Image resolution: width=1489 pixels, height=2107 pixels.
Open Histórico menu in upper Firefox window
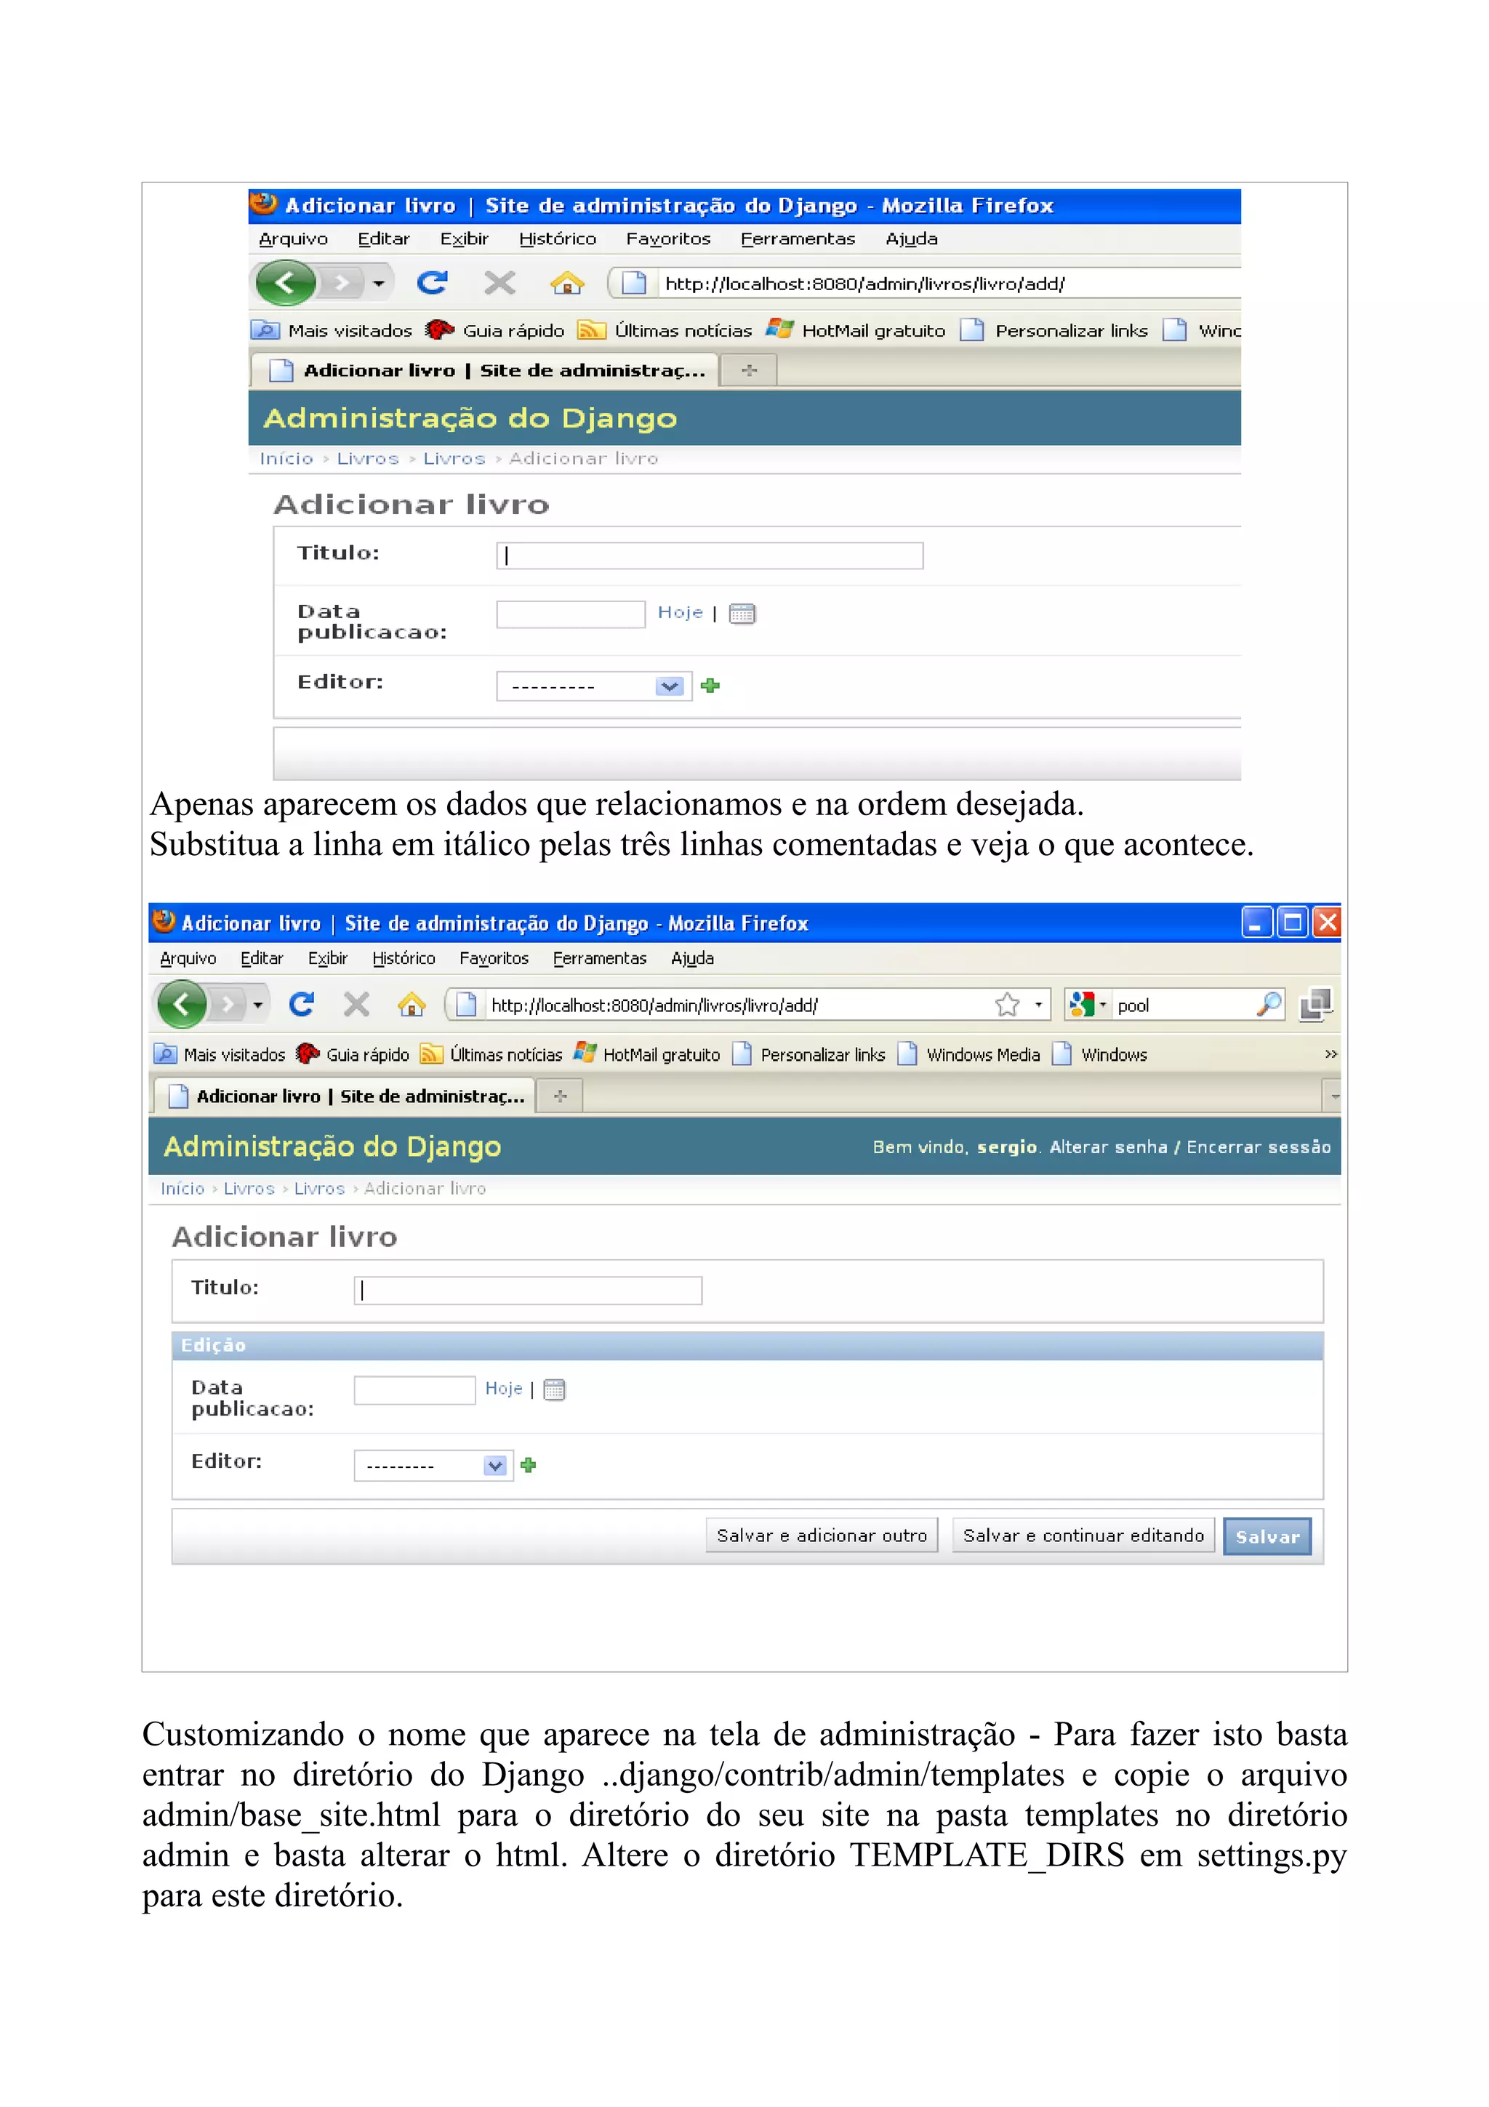point(557,238)
